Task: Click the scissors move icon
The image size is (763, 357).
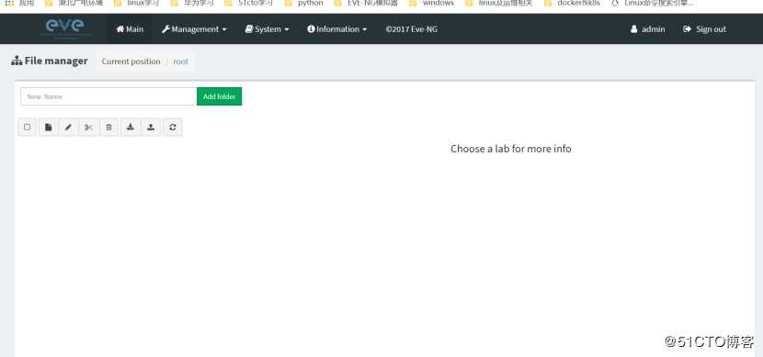Action: click(88, 128)
